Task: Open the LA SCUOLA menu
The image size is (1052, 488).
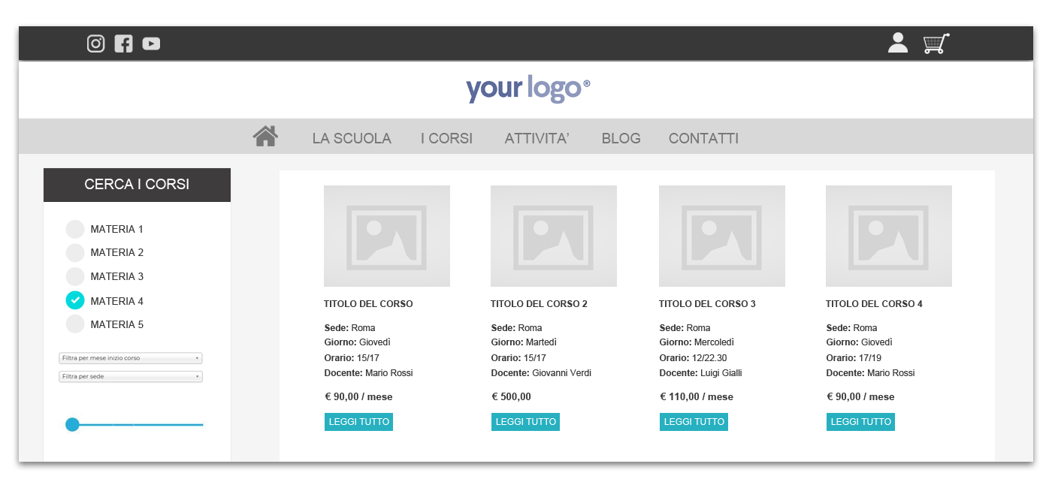Action: [352, 138]
